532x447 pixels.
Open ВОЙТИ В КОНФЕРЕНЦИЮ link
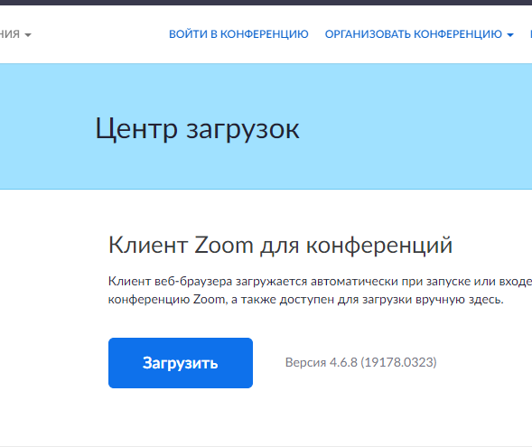click(x=238, y=34)
